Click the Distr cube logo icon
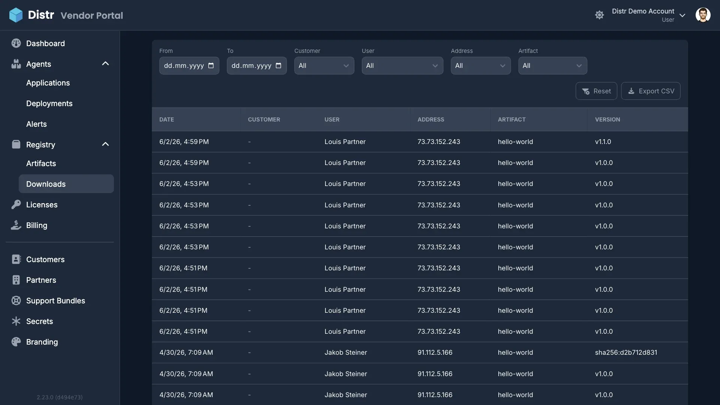The height and width of the screenshot is (405, 720). pyautogui.click(x=16, y=15)
